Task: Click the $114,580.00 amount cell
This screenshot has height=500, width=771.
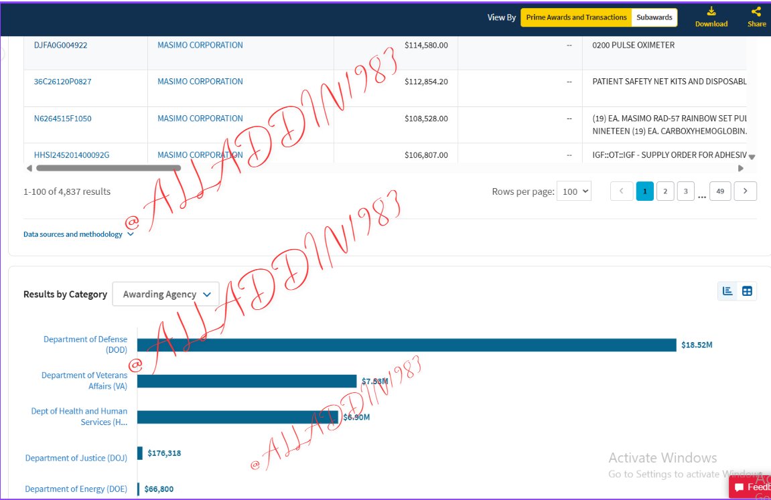Action: tap(426, 46)
